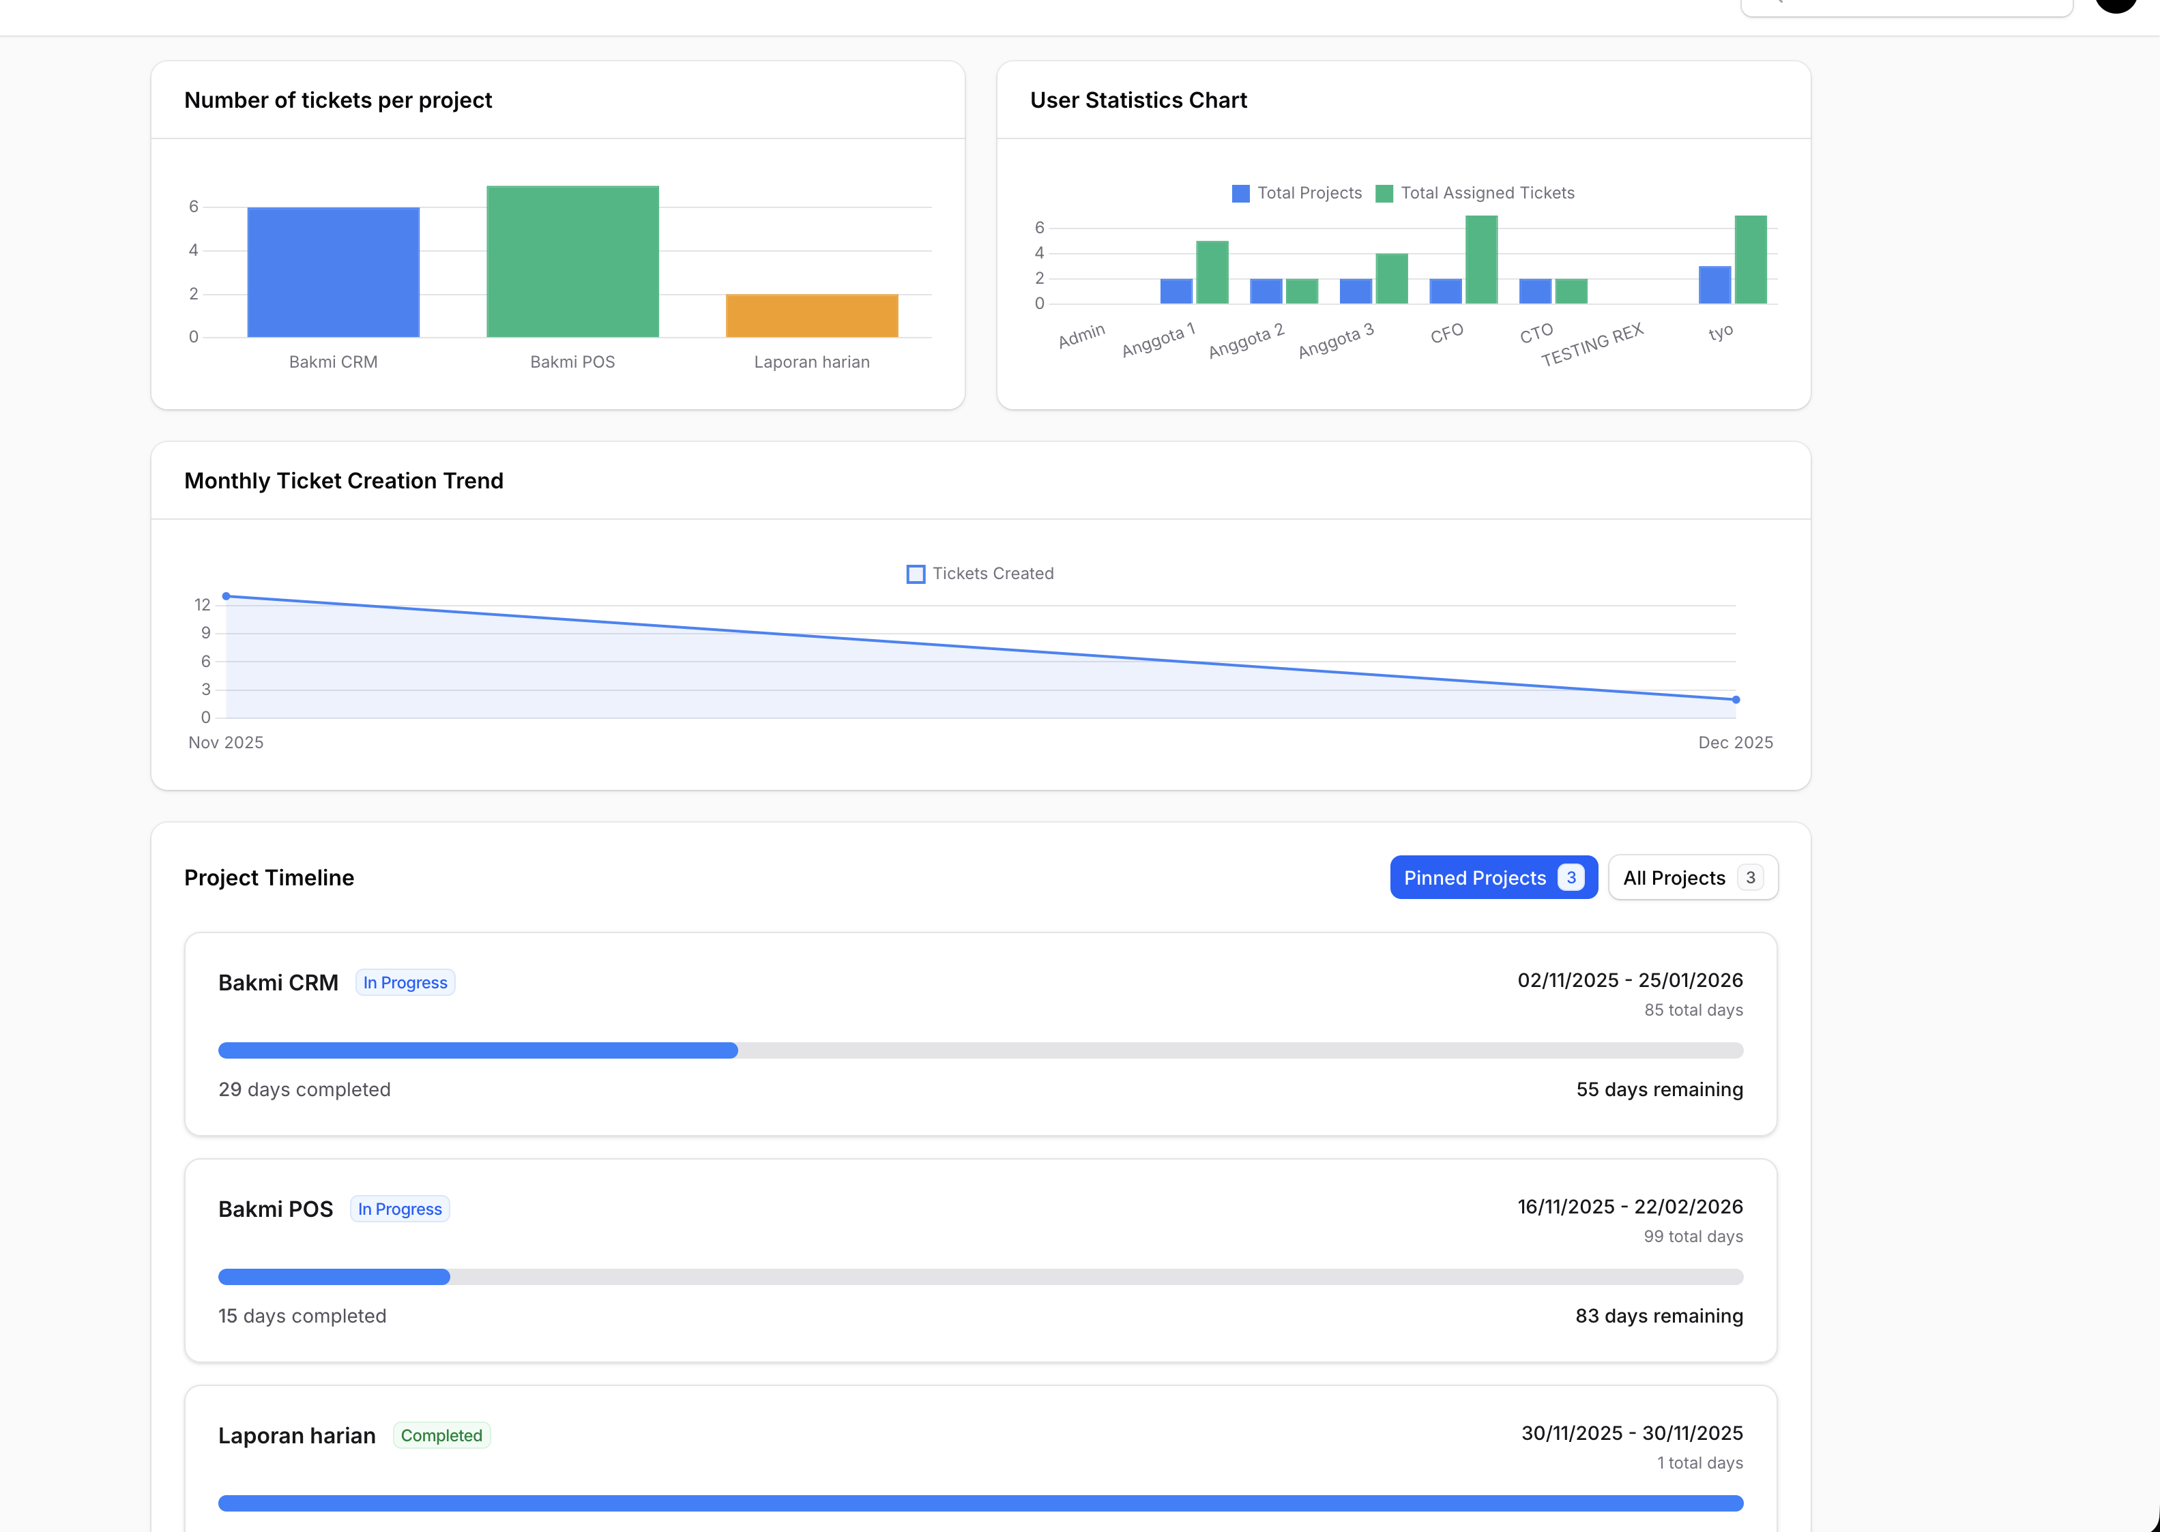Click the Nov 2025 trend data point
Screen dimensions: 2160x1532
(227, 596)
